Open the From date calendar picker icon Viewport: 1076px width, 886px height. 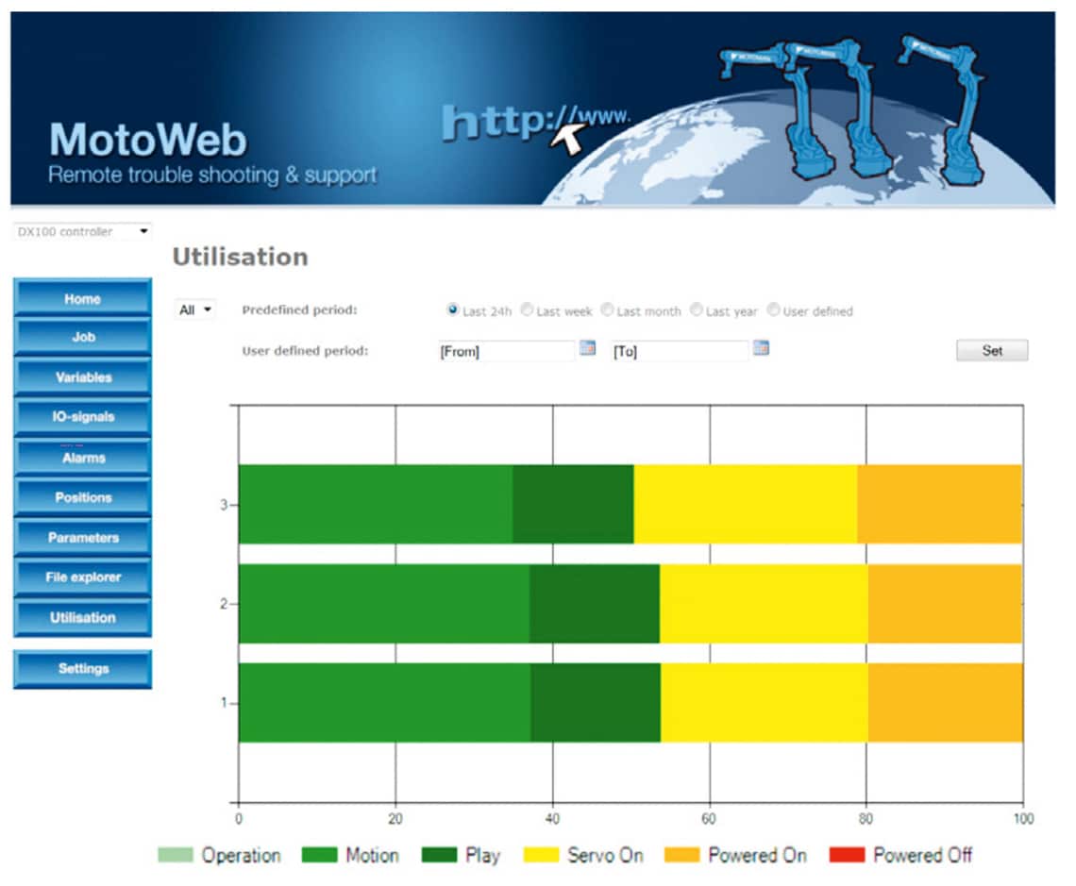click(x=587, y=348)
